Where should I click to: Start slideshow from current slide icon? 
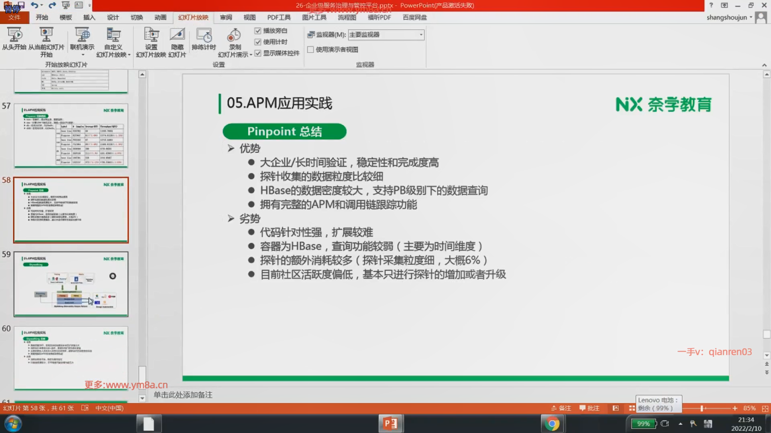pos(46,35)
